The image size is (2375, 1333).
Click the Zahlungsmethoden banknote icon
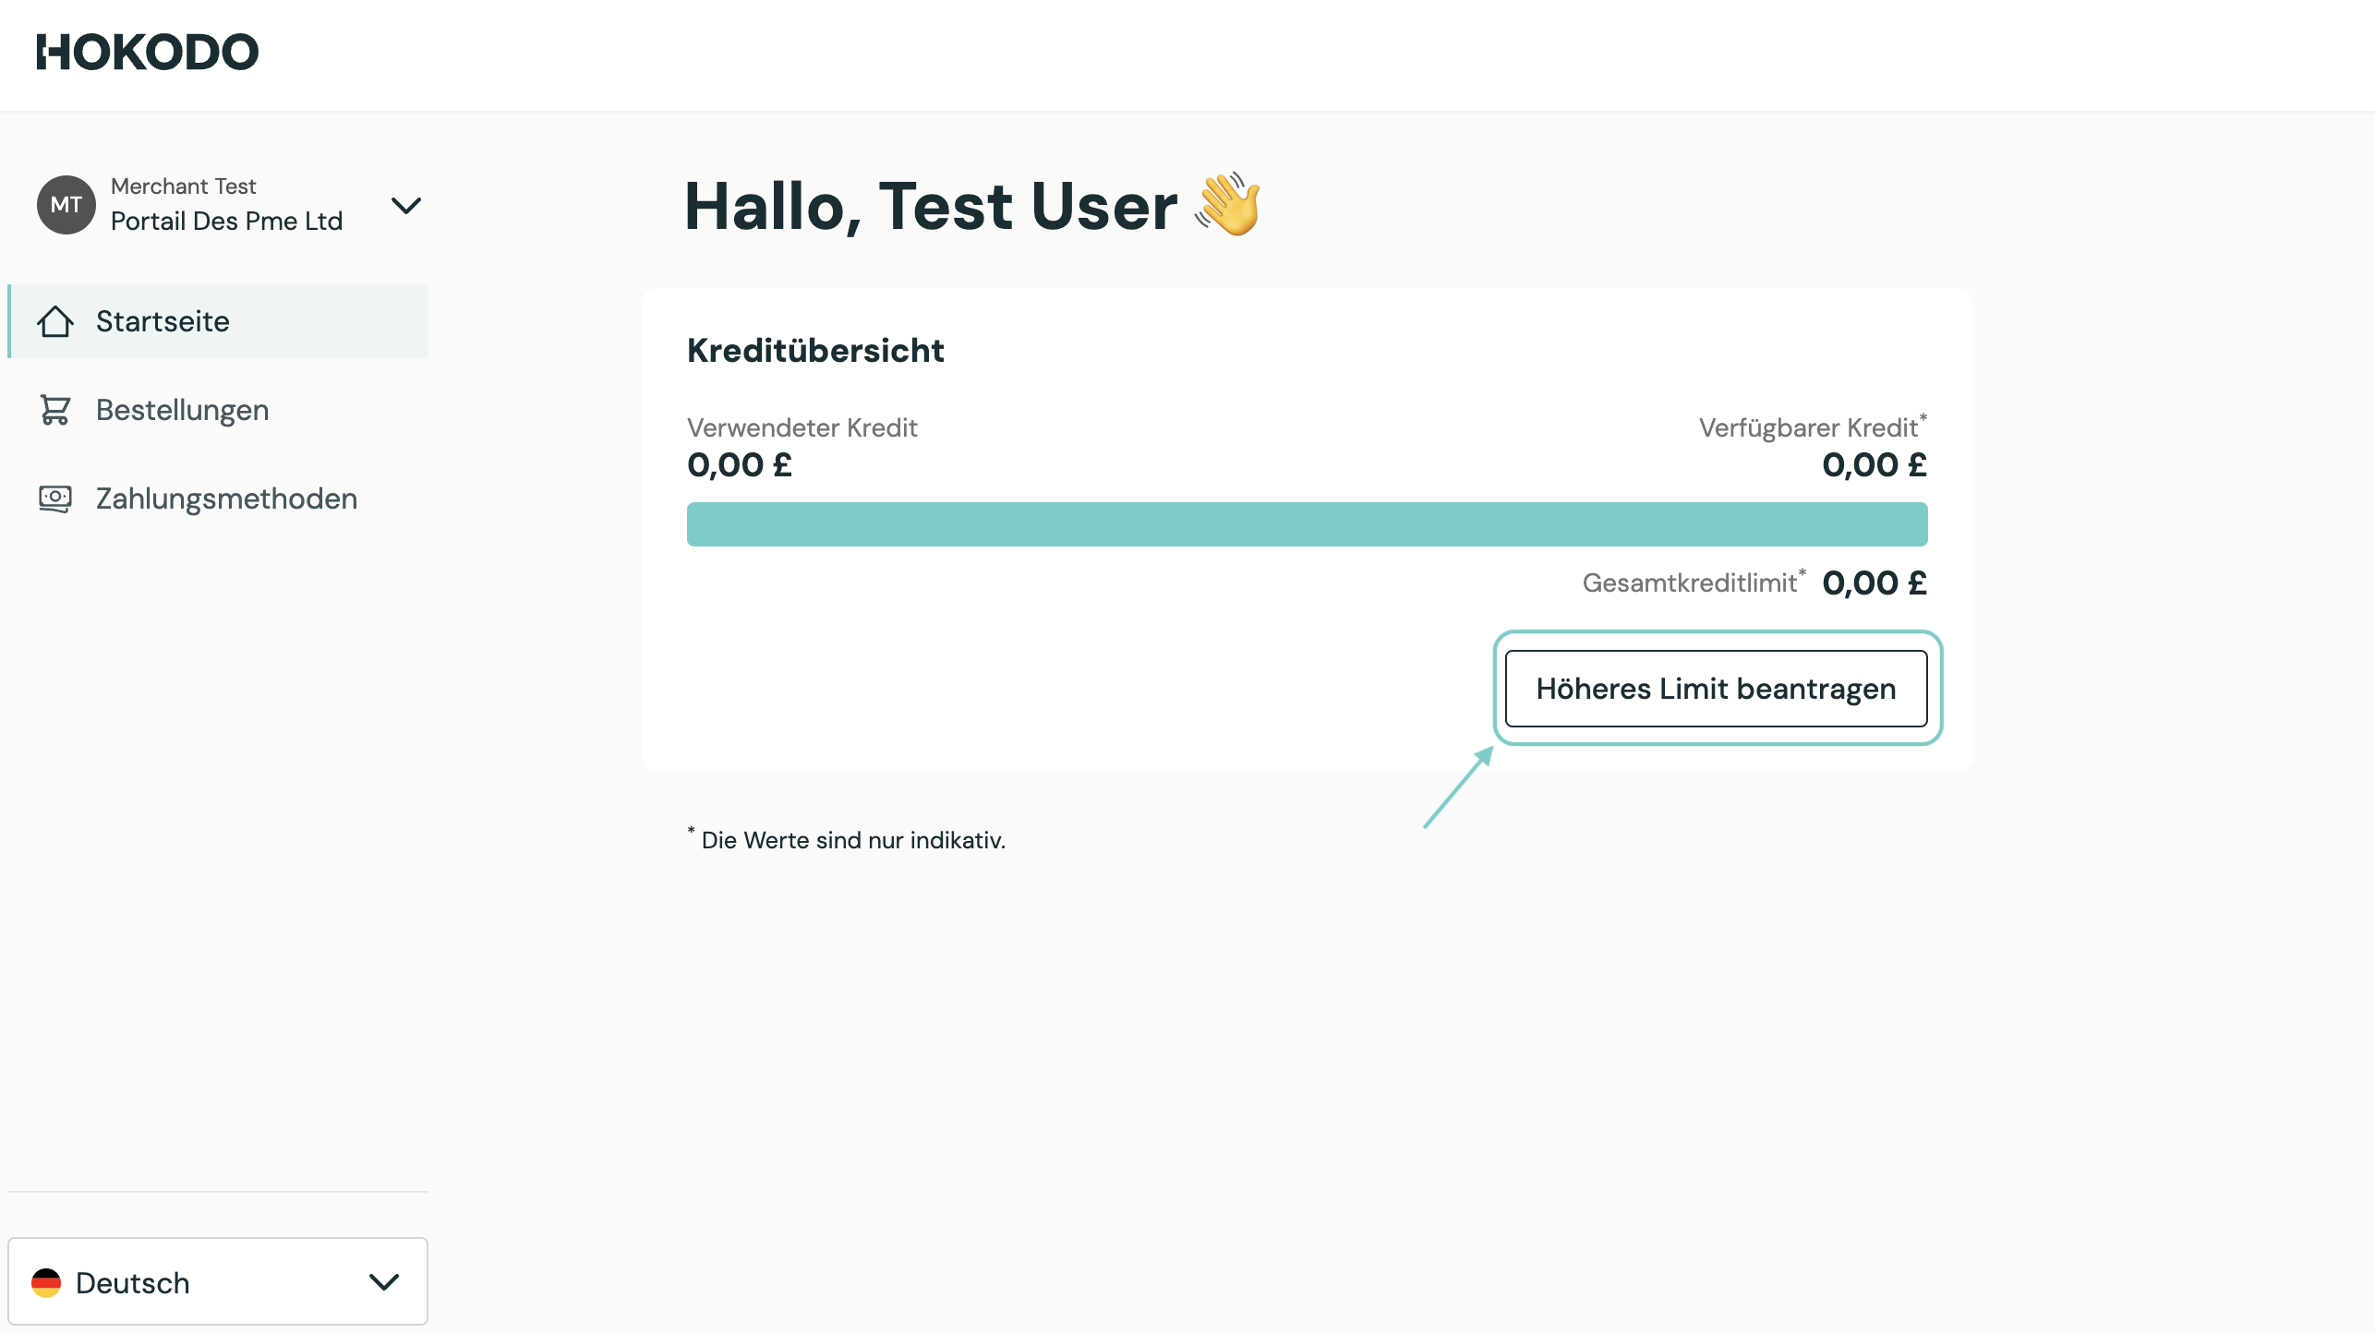(55, 498)
